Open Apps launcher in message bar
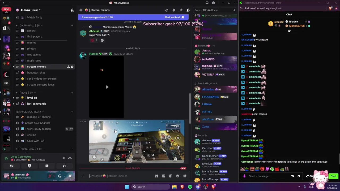The width and height of the screenshot is (340, 191). pos(185,176)
